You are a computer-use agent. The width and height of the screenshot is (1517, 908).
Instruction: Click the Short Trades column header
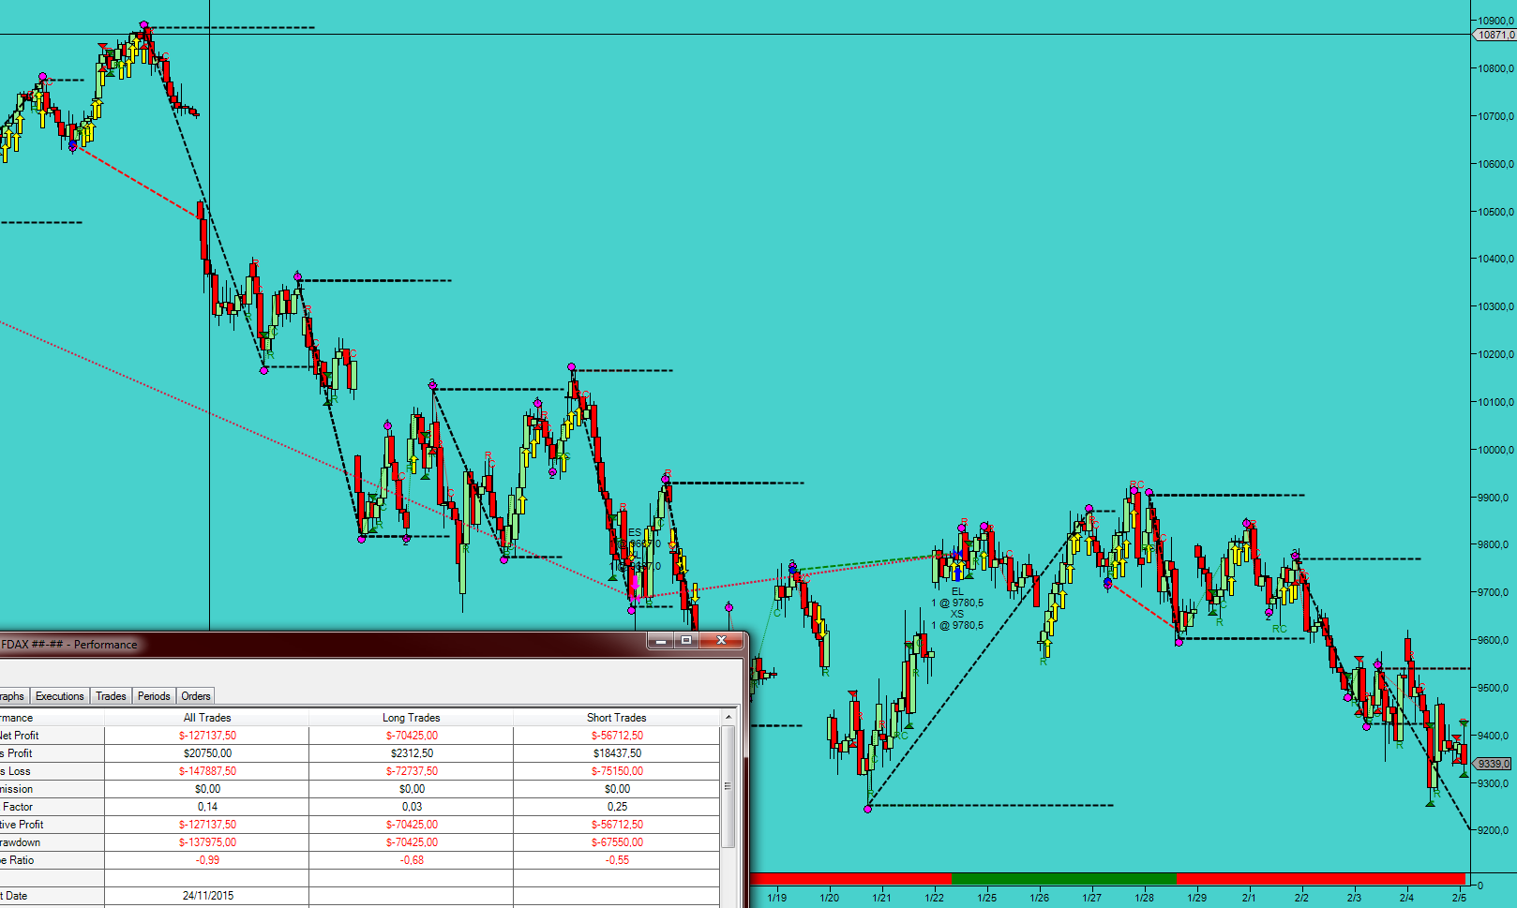pos(617,718)
